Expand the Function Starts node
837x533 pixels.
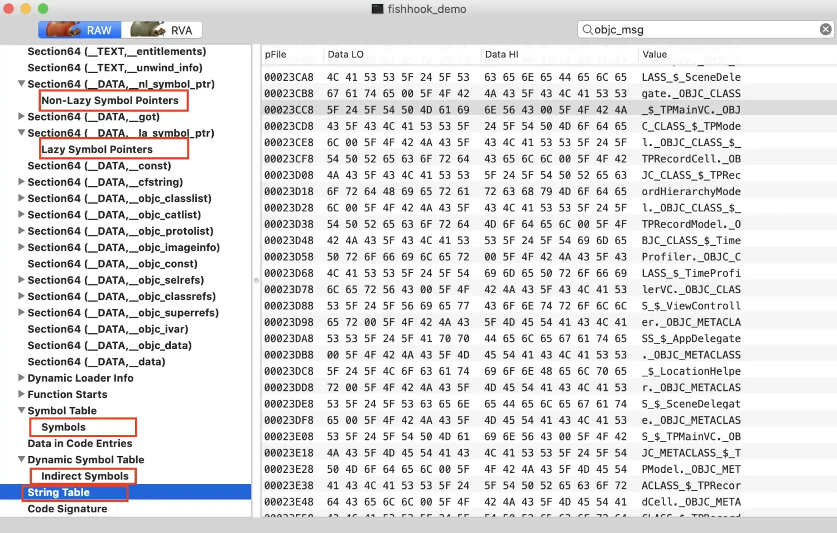pyautogui.click(x=21, y=394)
